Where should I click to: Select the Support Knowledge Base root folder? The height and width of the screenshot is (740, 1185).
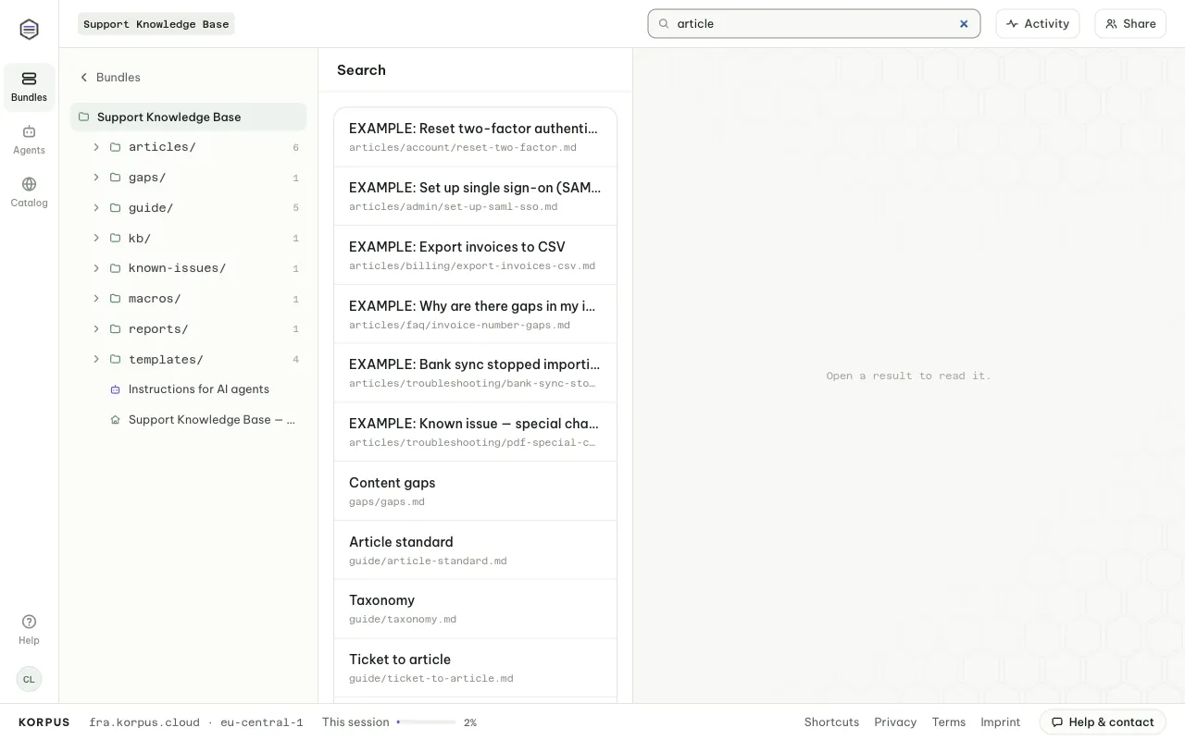point(188,117)
